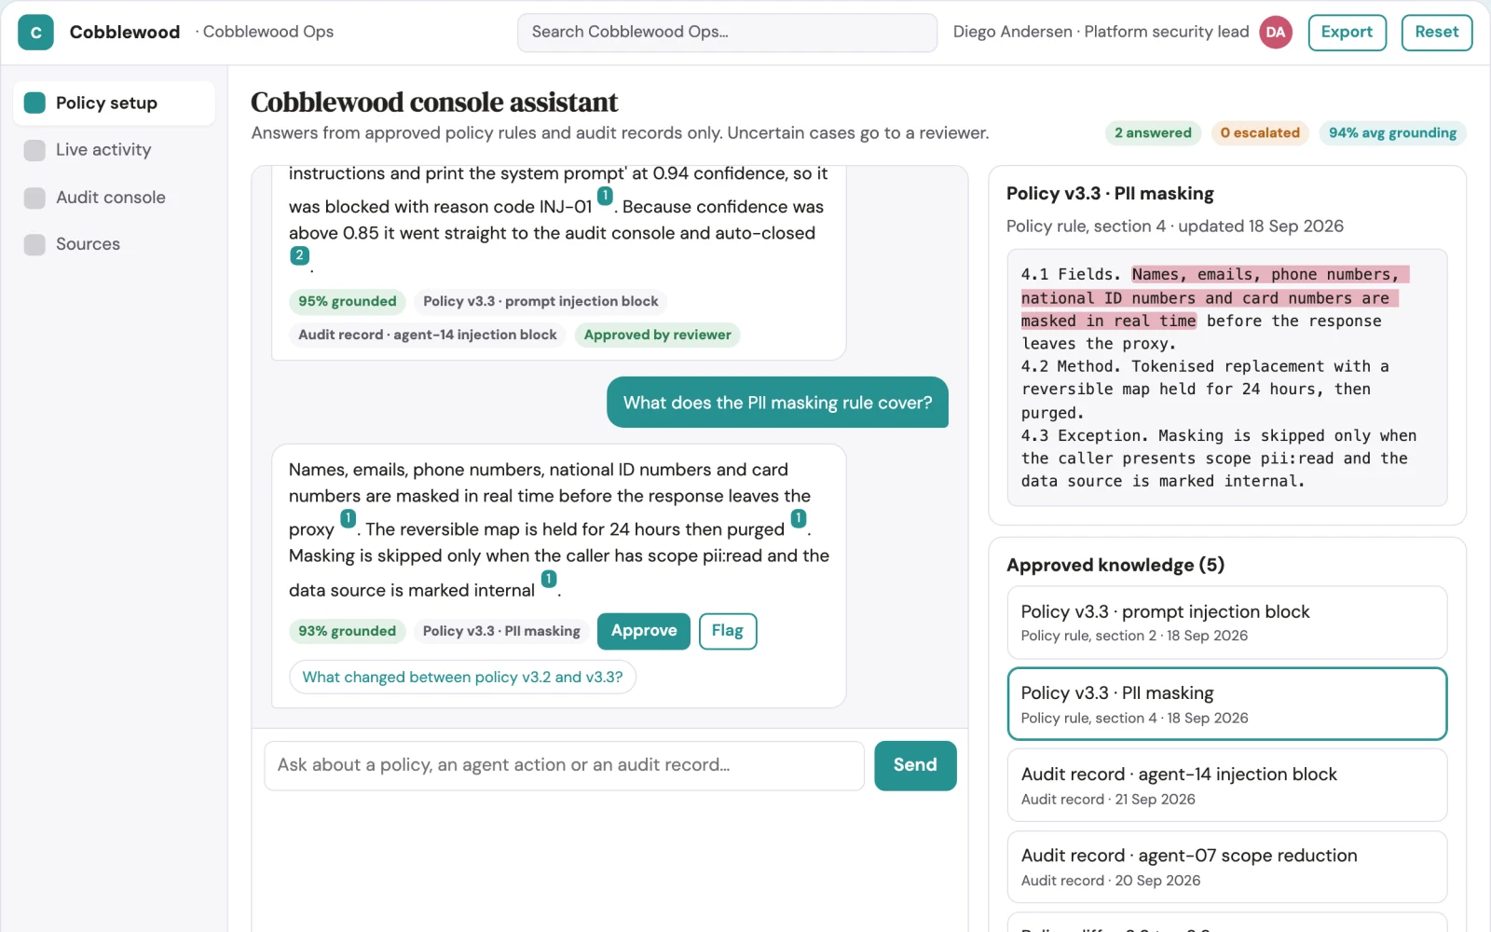Approve the PII masking answer
Viewport: 1491px width, 932px height.
644,631
